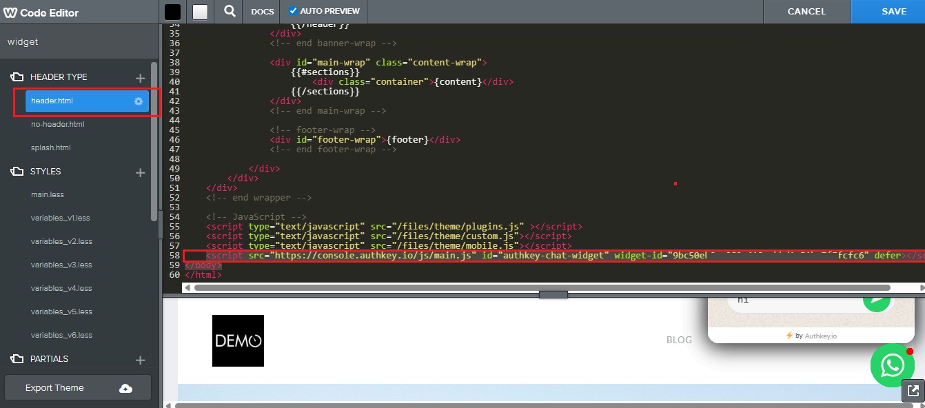The width and height of the screenshot is (925, 408).
Task: Open the Docs link
Action: pyautogui.click(x=262, y=12)
